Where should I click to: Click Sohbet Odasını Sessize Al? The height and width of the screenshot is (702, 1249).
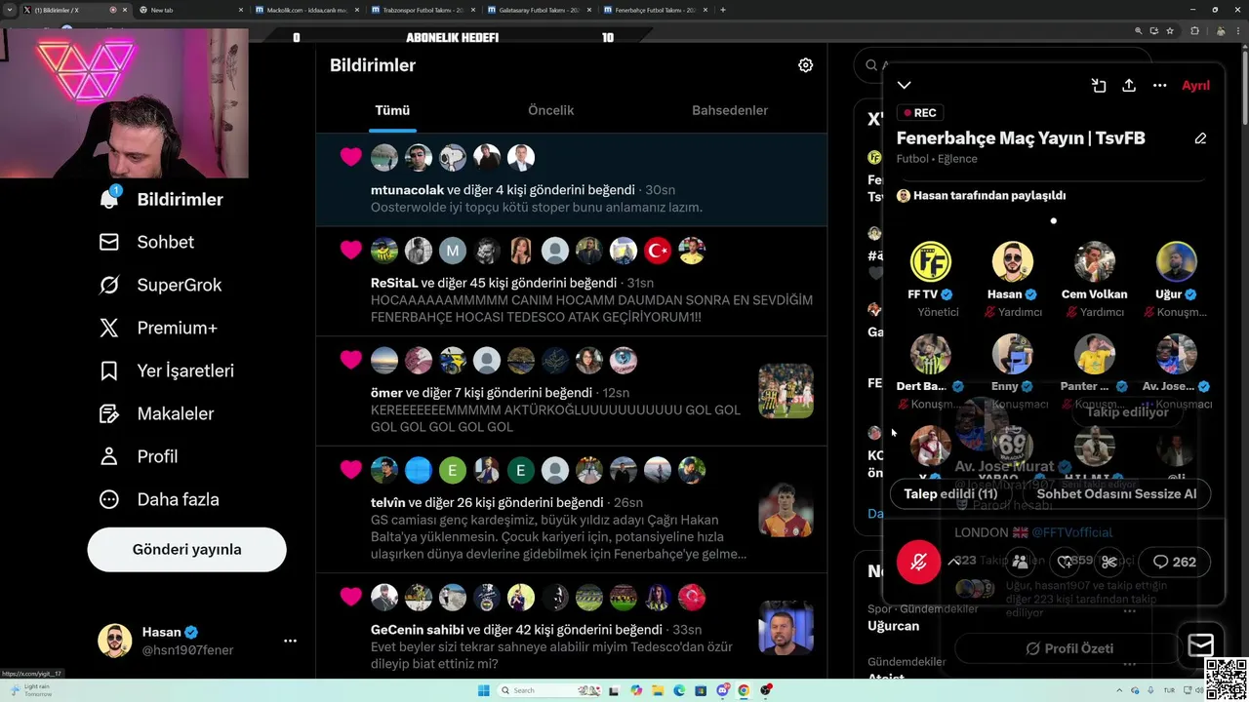[x=1116, y=494]
